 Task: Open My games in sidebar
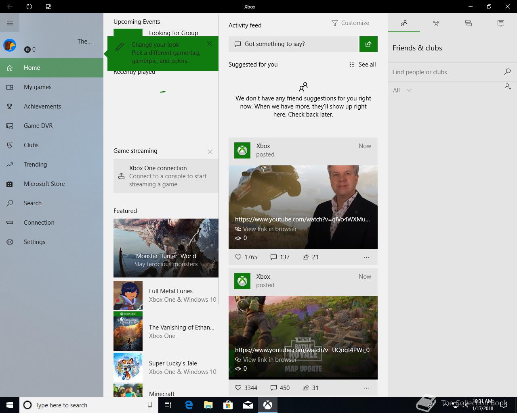pyautogui.click(x=52, y=87)
